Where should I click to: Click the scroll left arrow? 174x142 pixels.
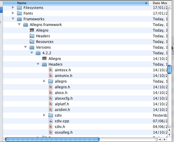[160, 139]
